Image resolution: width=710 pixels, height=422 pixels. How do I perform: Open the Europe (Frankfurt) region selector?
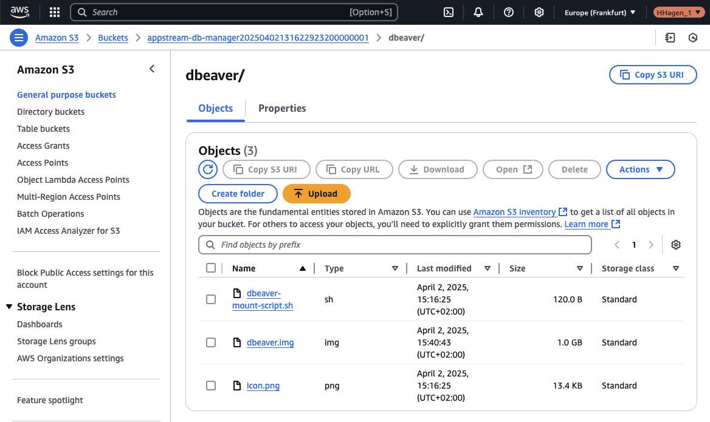[599, 12]
